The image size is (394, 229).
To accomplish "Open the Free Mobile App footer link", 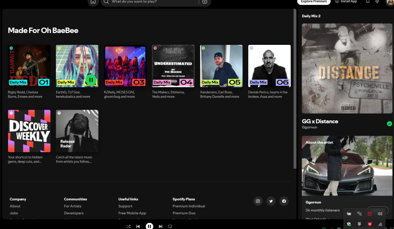I will (132, 213).
